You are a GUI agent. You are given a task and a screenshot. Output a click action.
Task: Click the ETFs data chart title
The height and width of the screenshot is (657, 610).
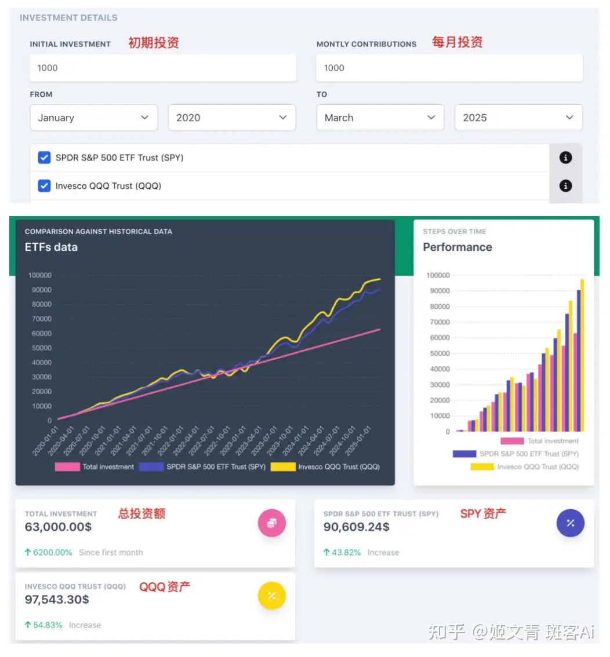[x=51, y=247]
